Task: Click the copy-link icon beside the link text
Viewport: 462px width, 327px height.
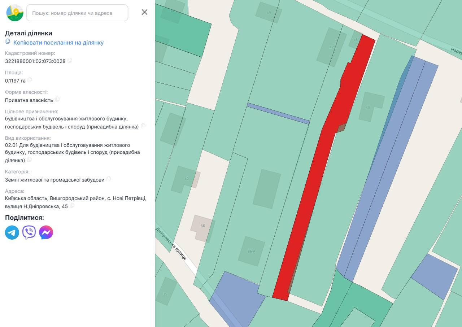Action: click(8, 42)
